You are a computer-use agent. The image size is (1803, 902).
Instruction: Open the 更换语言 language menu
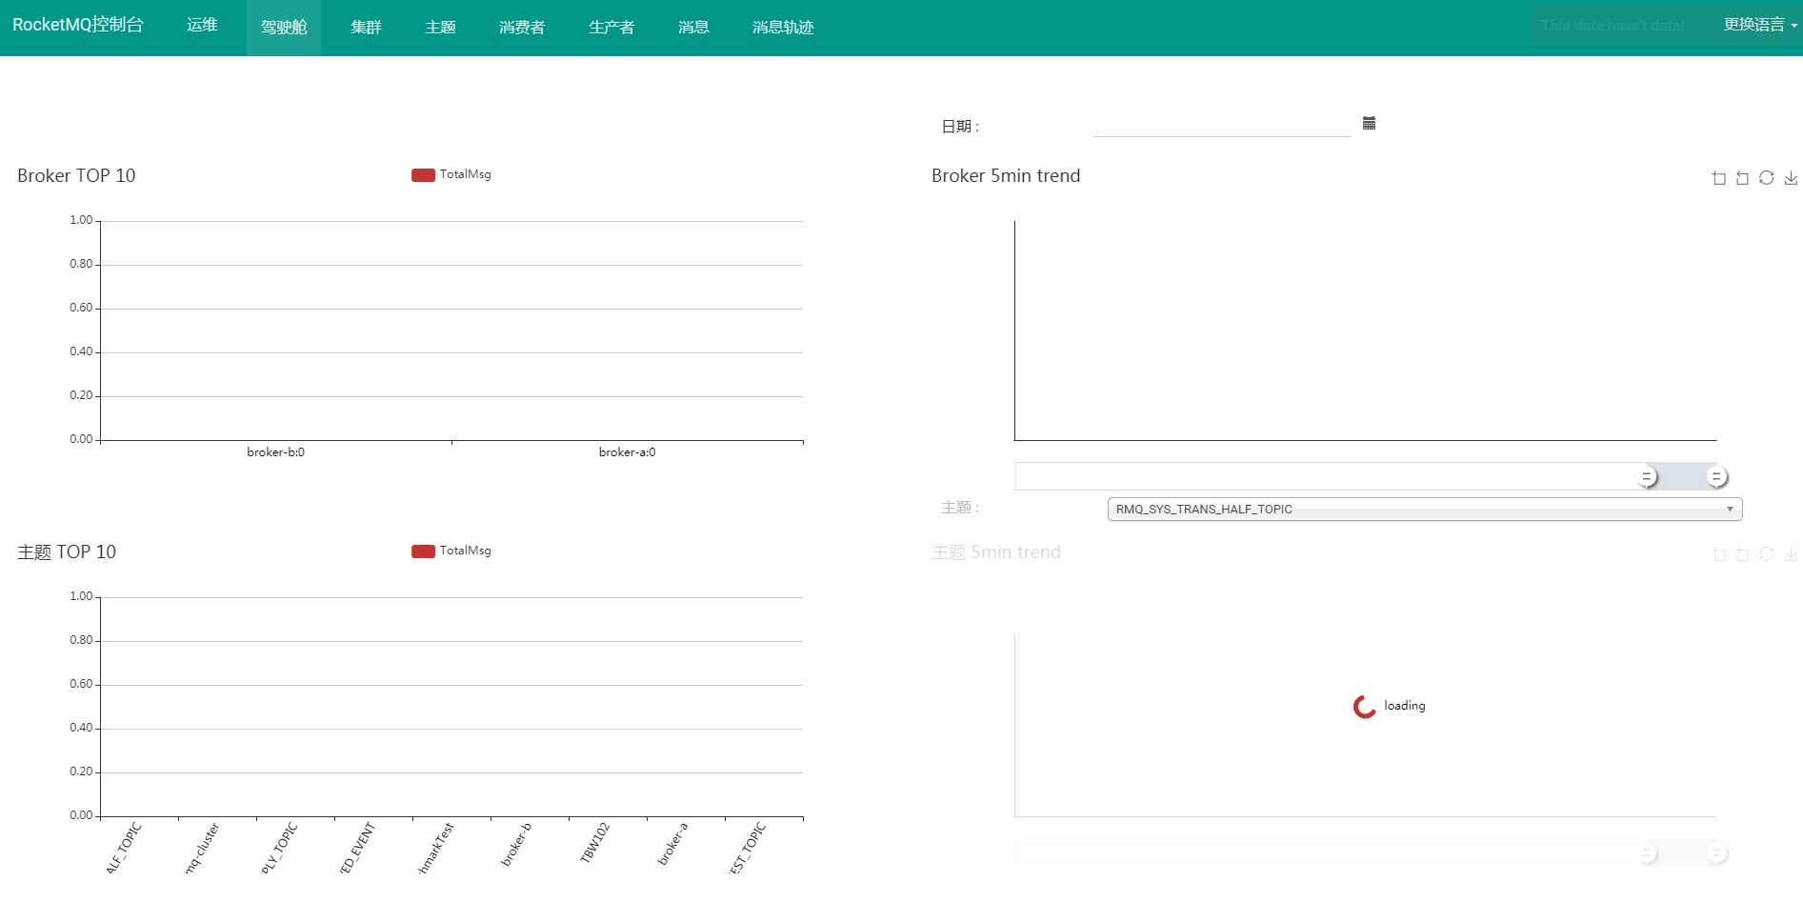tap(1760, 25)
